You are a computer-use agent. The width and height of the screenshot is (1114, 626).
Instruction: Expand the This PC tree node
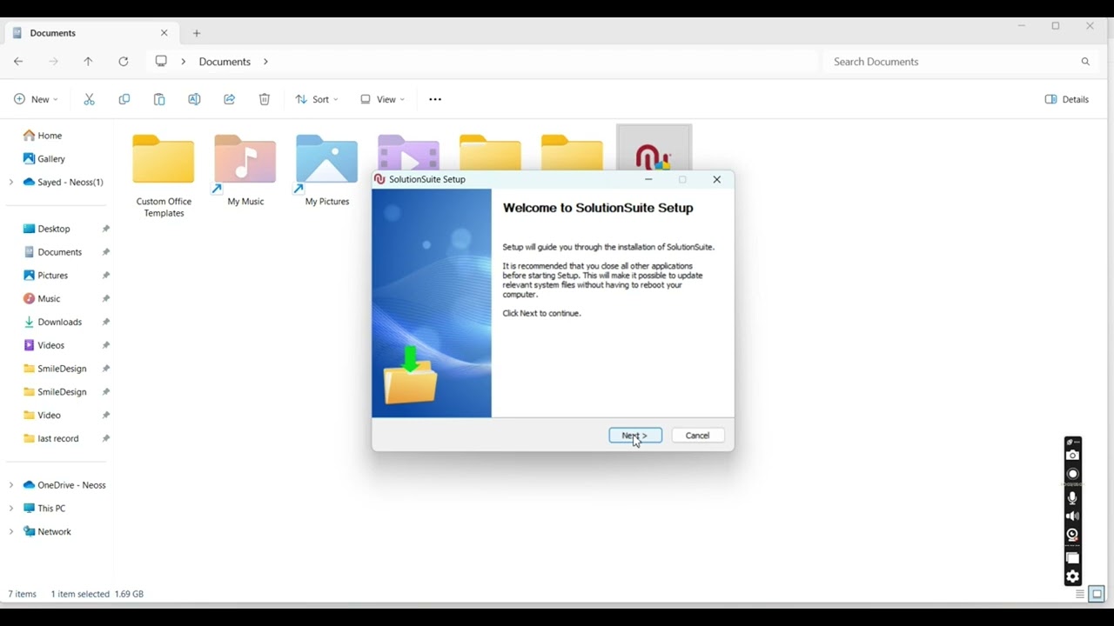point(11,509)
